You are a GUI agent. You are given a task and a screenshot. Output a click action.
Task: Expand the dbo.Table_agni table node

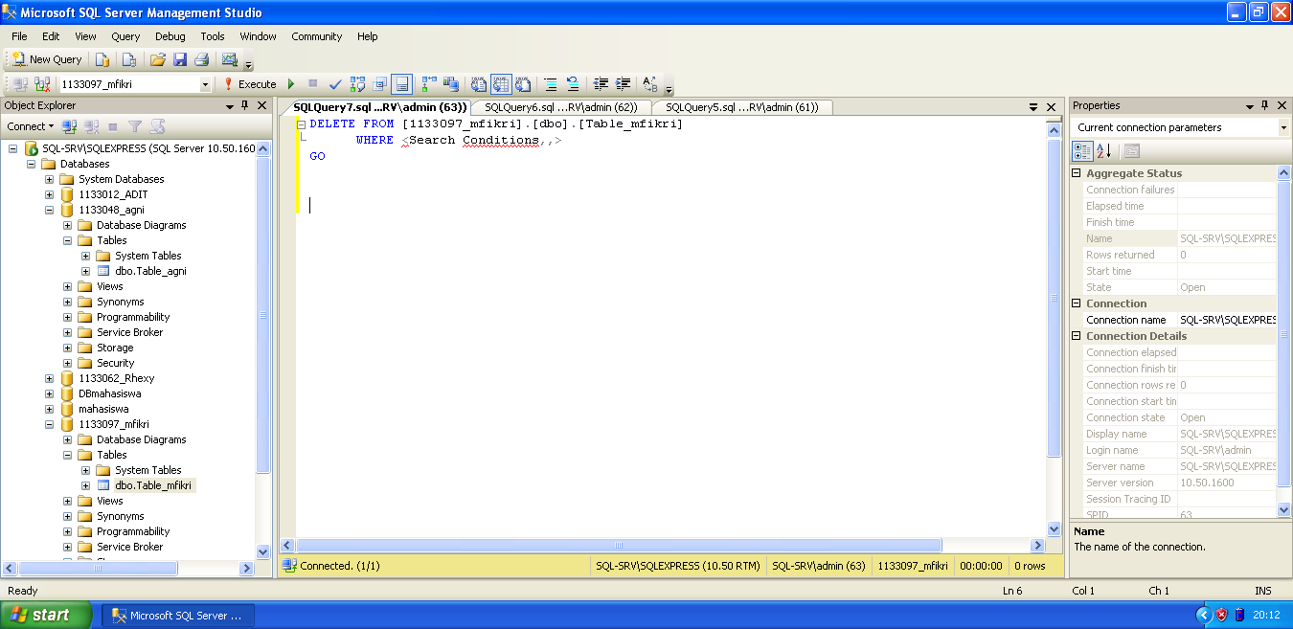[x=86, y=271]
